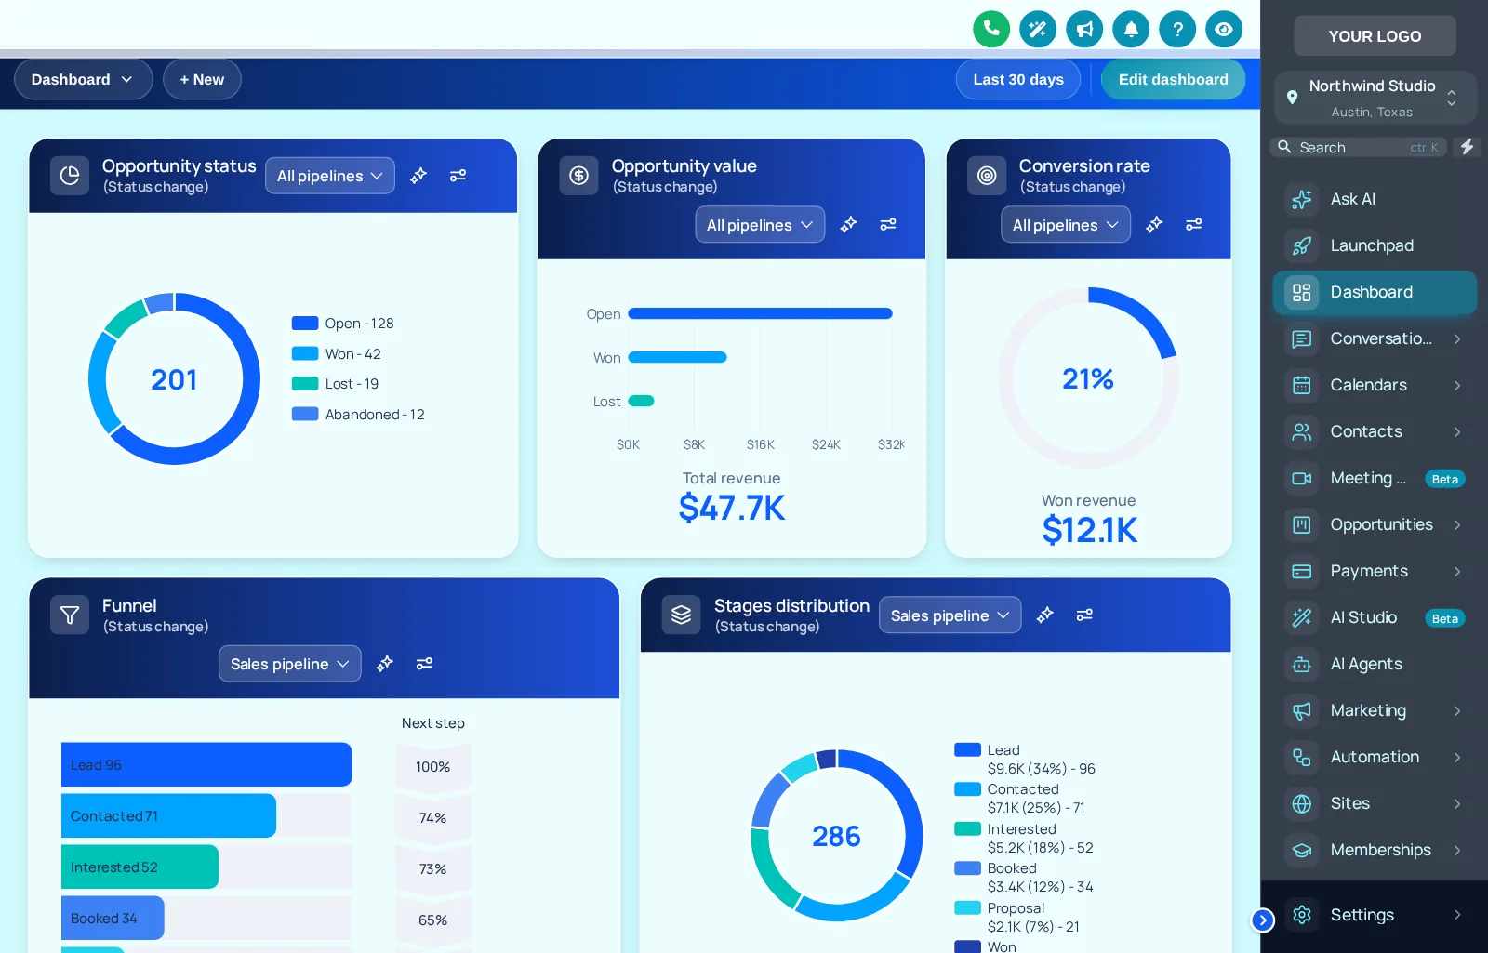Select Dashboard in sidebar
The image size is (1488, 953).
pyautogui.click(x=1375, y=292)
